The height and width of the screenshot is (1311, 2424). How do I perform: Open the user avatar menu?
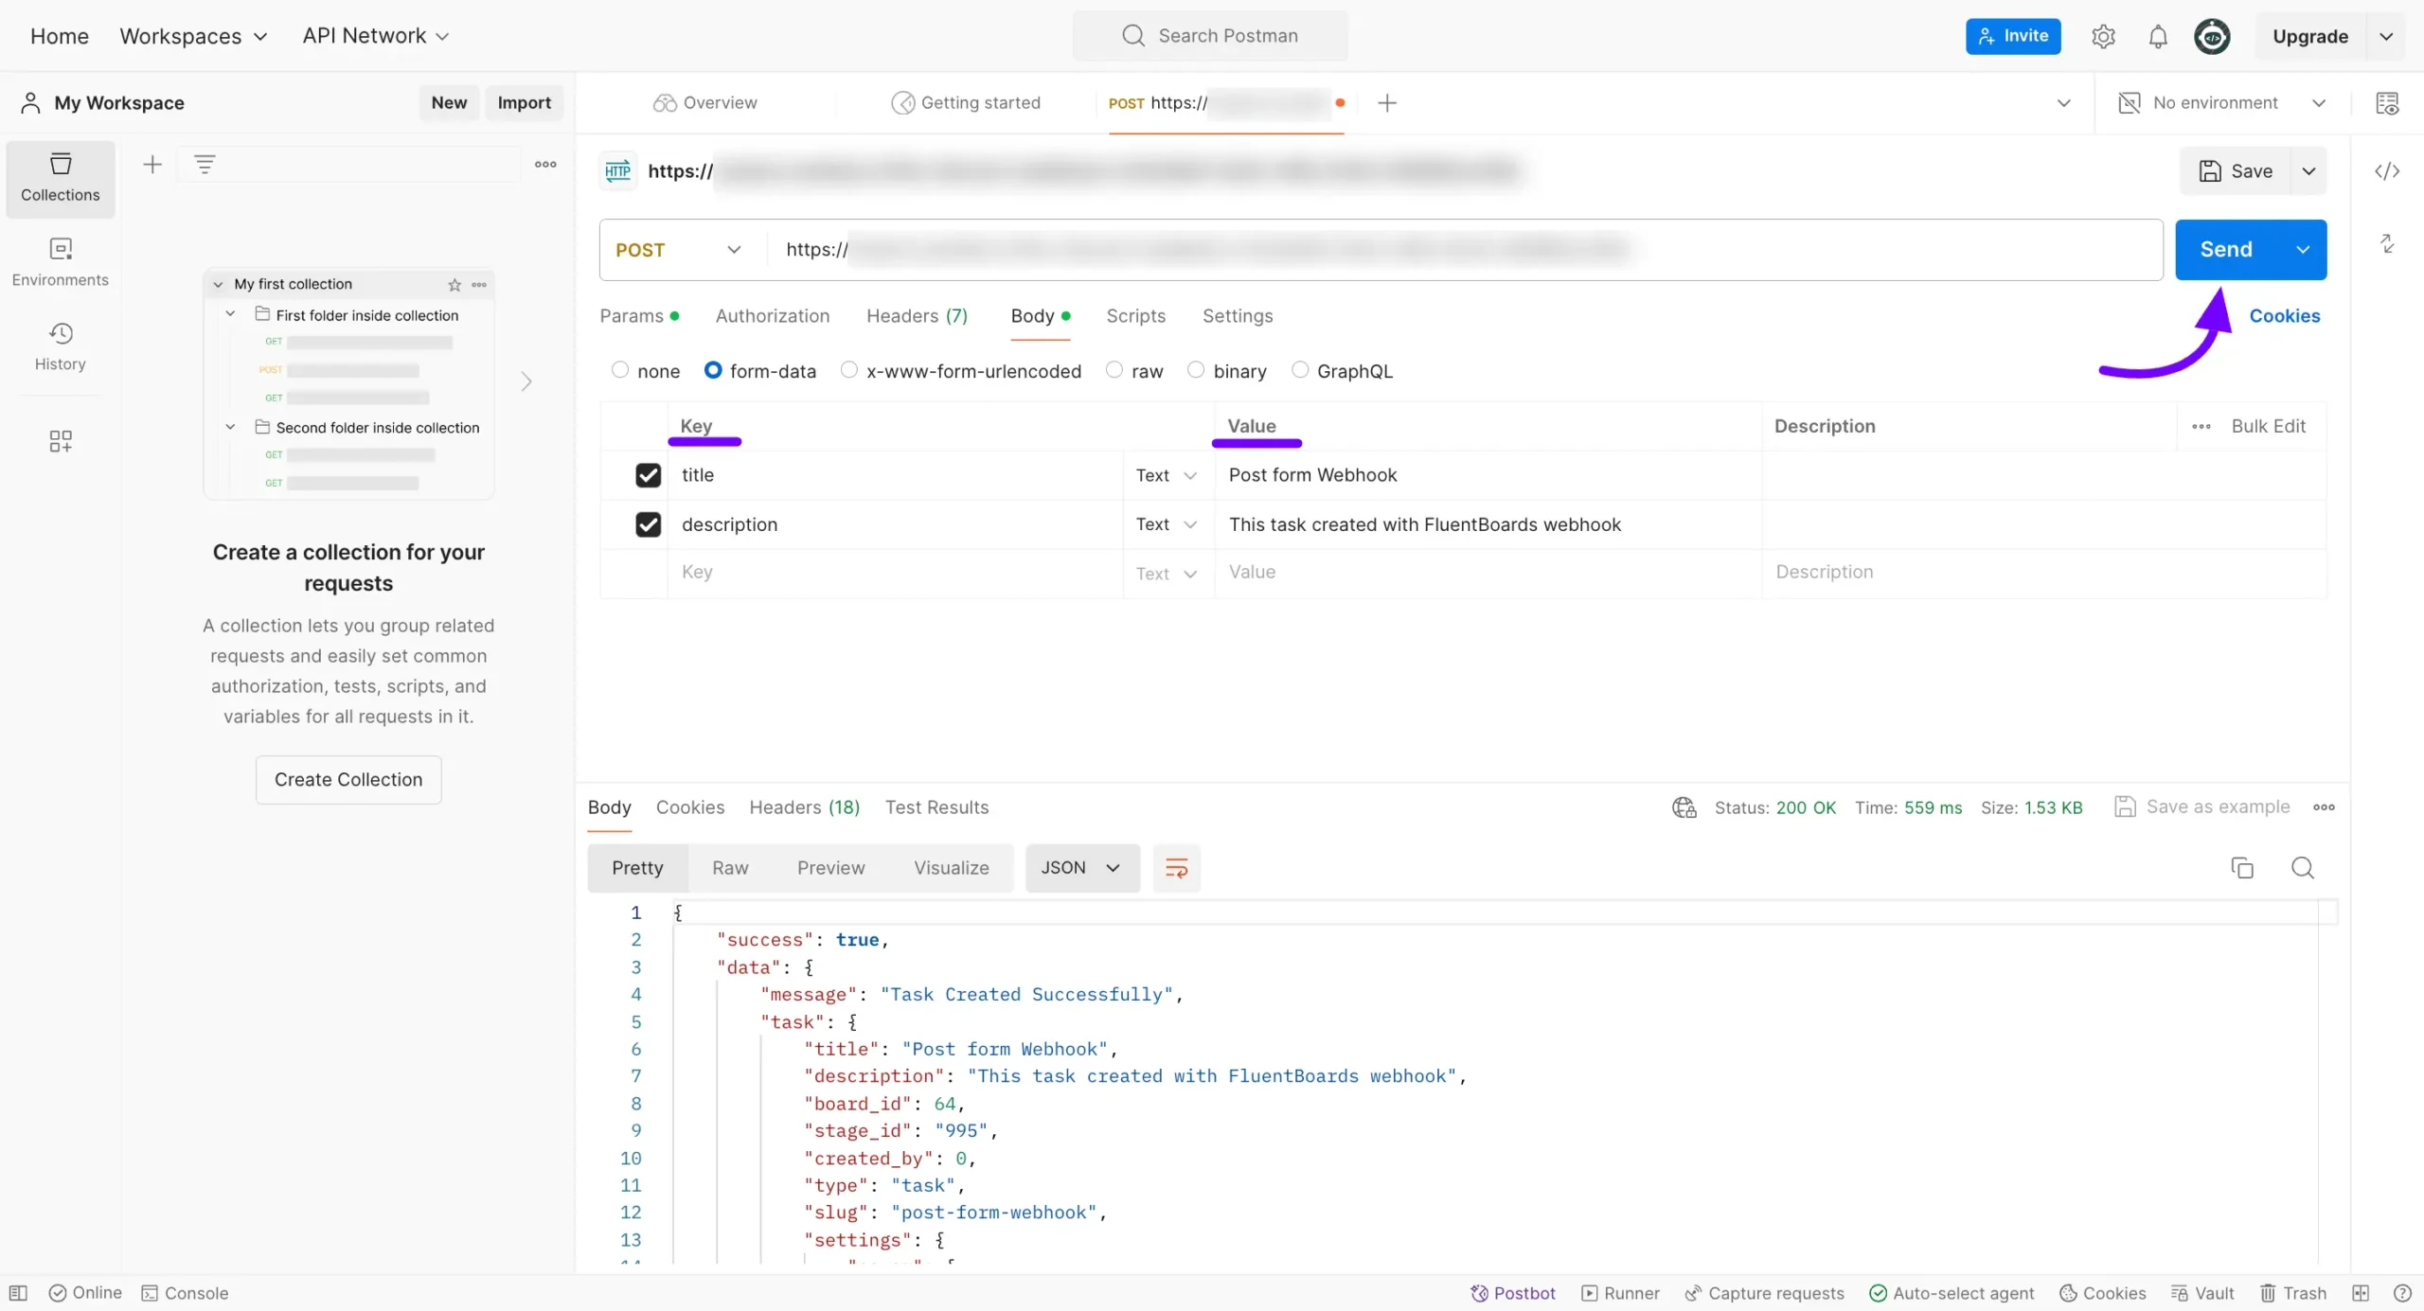tap(2212, 36)
